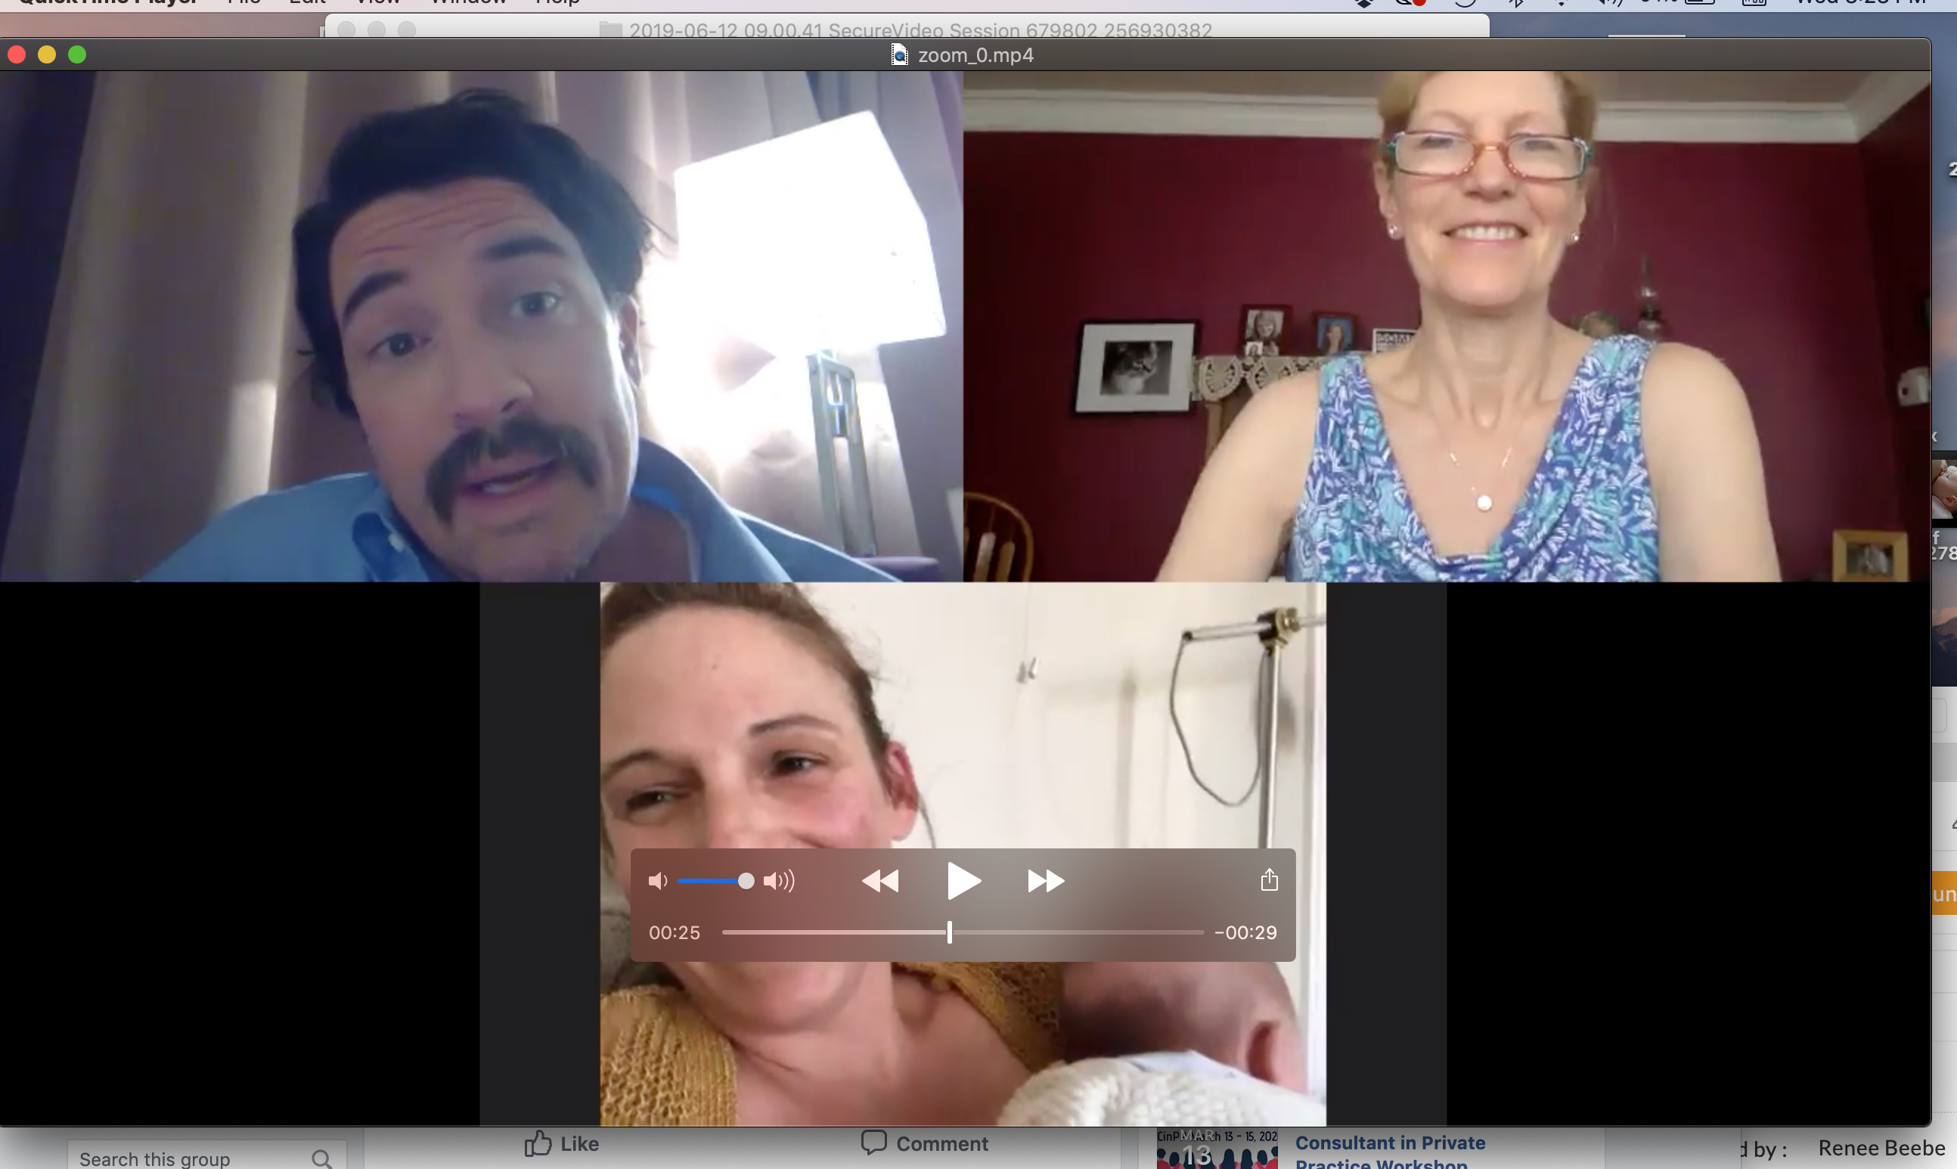This screenshot has height=1169, width=1957.
Task: Click the Comment speech bubble button
Action: 925,1144
